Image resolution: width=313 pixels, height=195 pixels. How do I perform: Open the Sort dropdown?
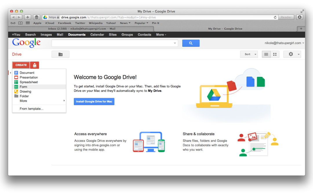click(x=249, y=54)
